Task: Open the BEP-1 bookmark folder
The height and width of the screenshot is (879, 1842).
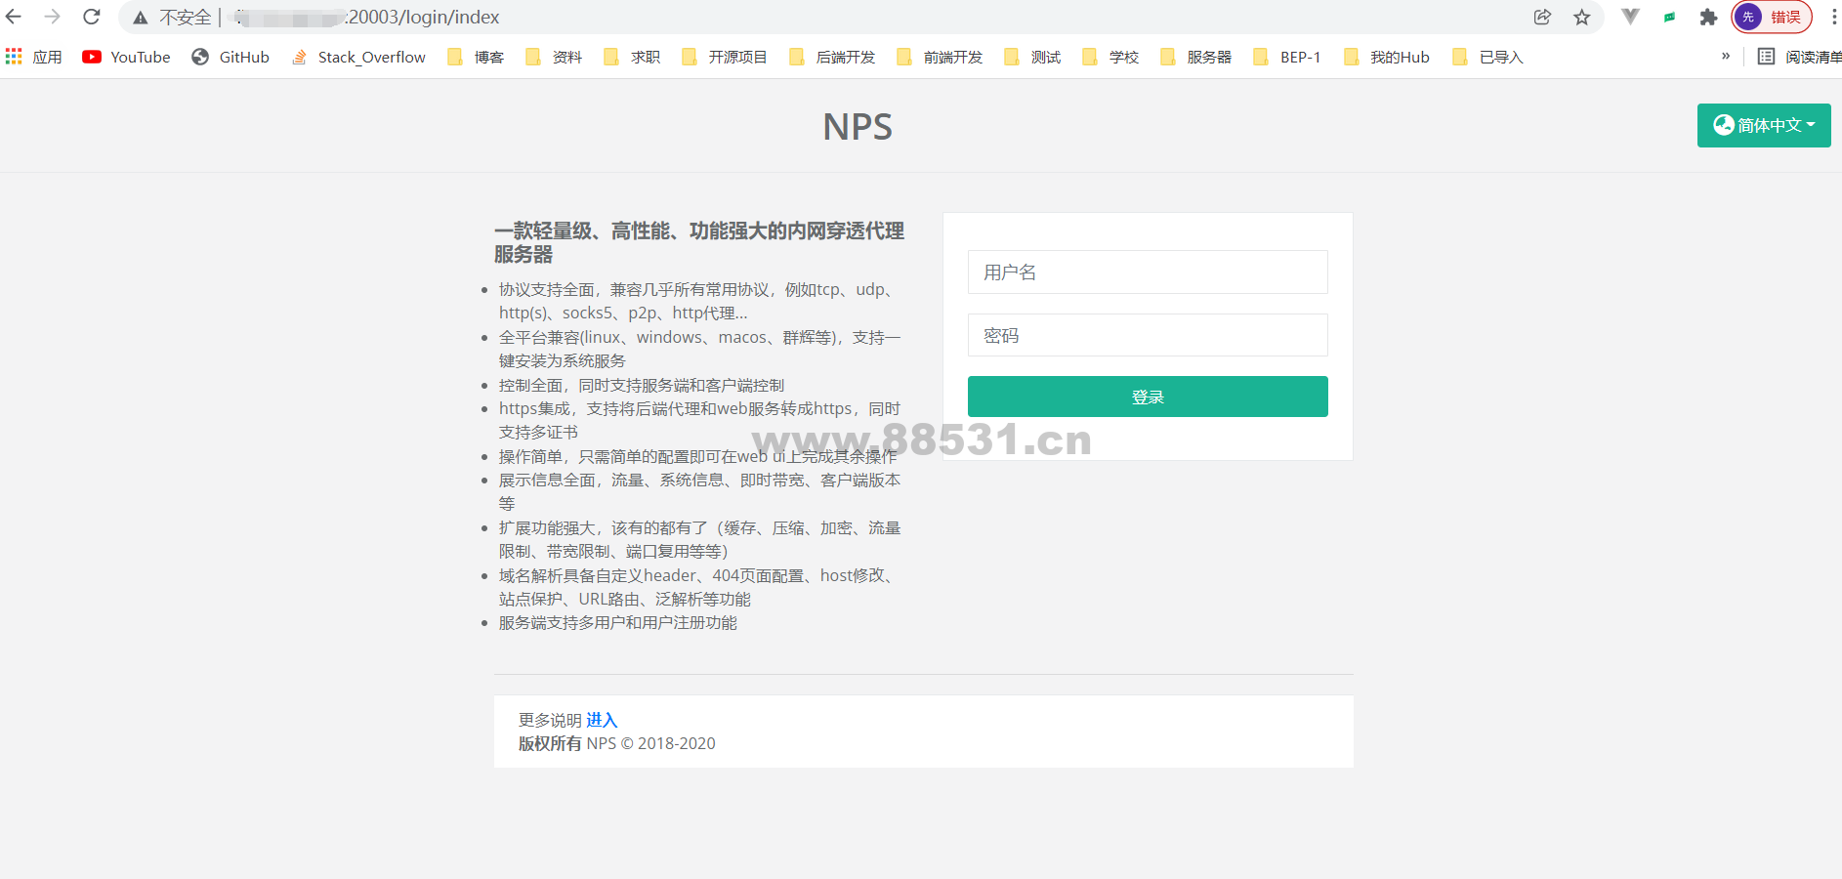Action: click(x=1287, y=57)
